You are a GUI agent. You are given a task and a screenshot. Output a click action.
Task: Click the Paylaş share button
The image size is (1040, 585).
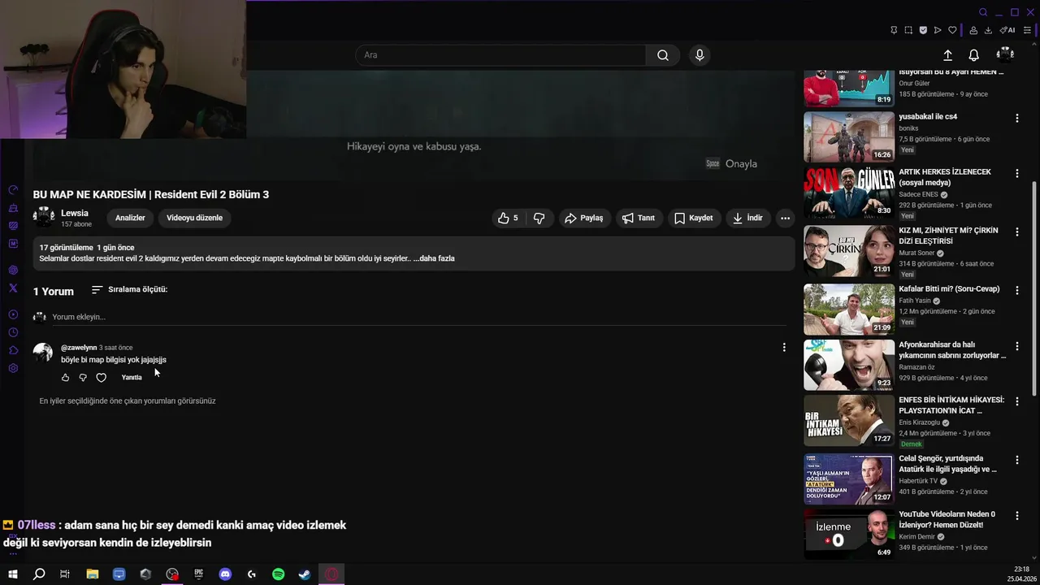click(583, 218)
